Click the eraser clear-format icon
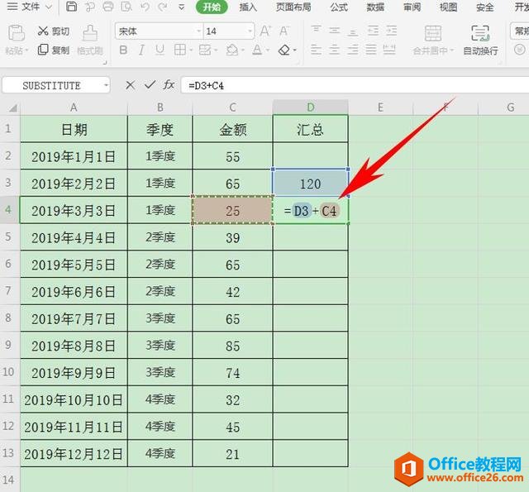The image size is (529, 492). click(284, 50)
